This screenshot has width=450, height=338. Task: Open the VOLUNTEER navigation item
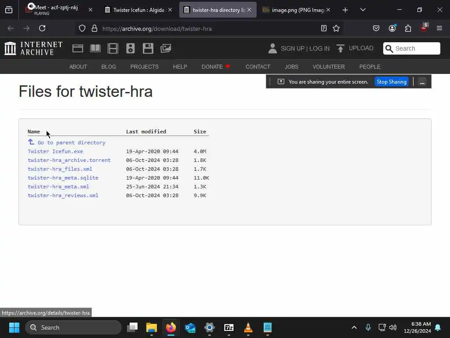(x=329, y=67)
